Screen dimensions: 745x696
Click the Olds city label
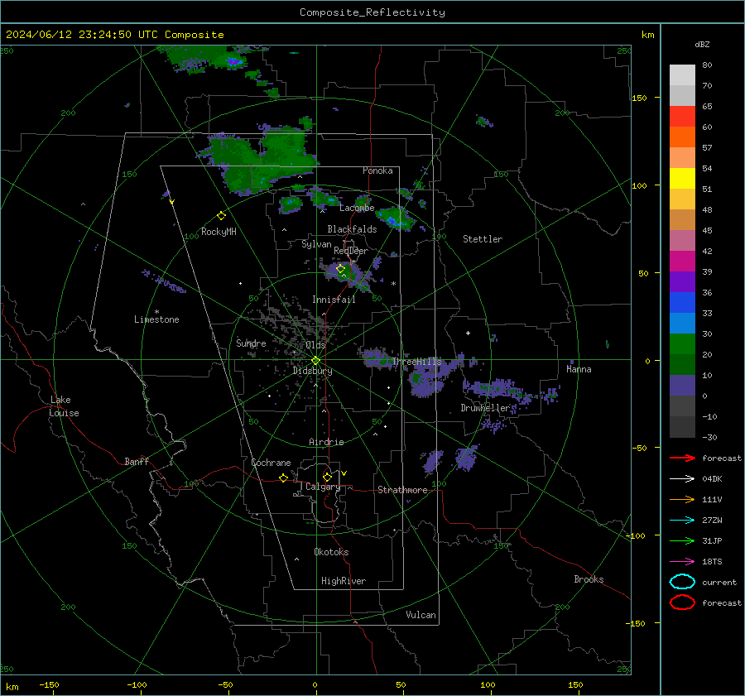pos(315,344)
